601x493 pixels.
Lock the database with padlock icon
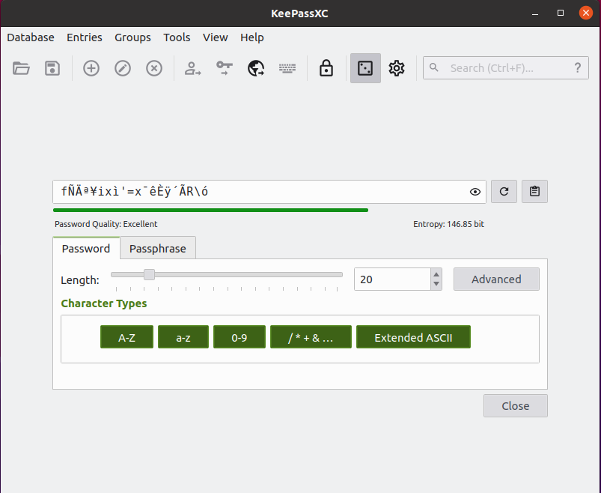(x=326, y=68)
